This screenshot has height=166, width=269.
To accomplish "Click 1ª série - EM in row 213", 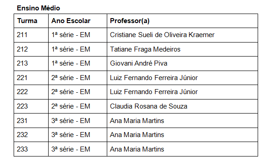I will (x=71, y=63).
